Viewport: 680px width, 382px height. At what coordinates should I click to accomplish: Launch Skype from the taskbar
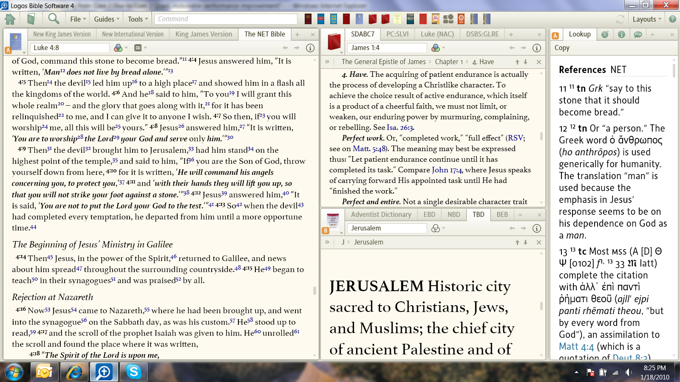[x=133, y=372]
